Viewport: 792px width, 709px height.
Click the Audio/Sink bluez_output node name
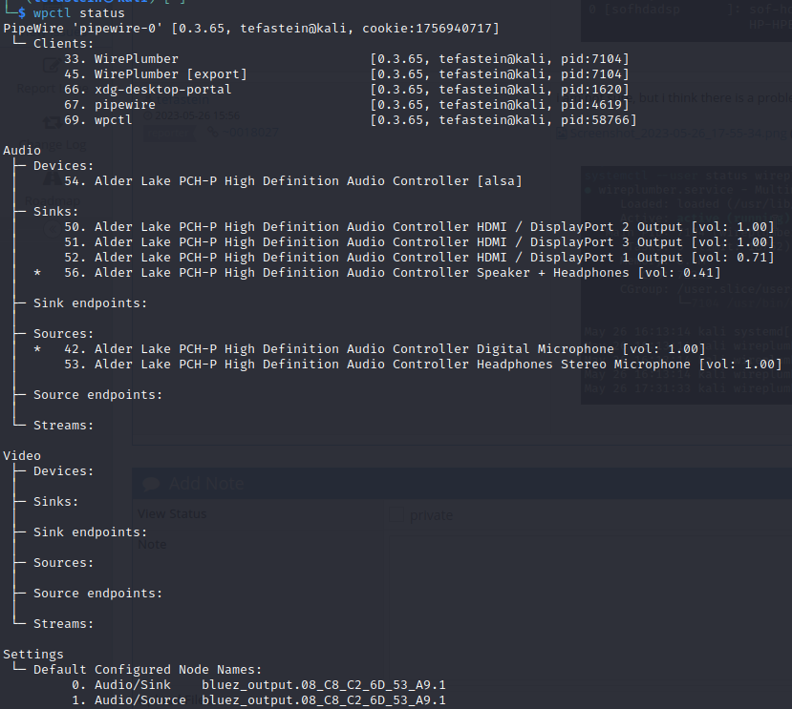click(323, 685)
